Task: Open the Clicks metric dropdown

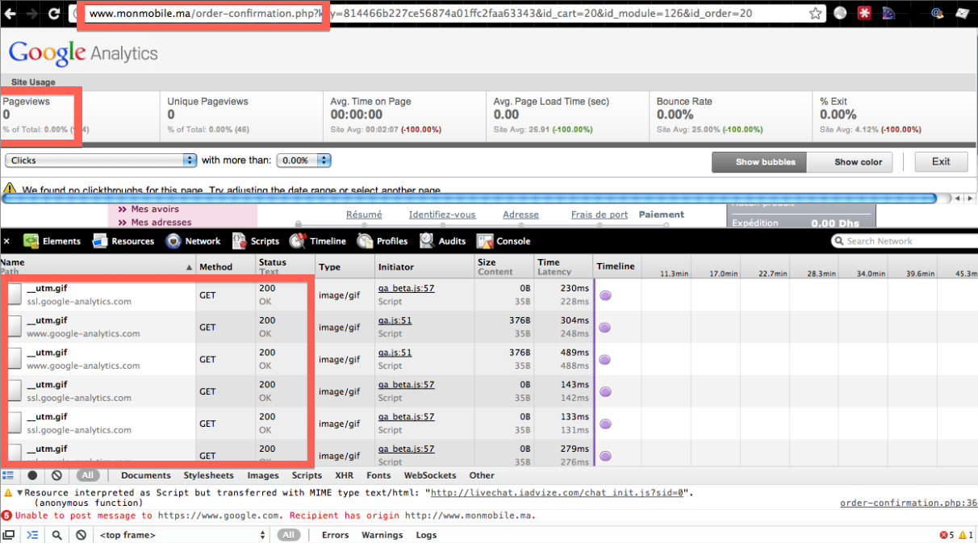Action: (101, 161)
